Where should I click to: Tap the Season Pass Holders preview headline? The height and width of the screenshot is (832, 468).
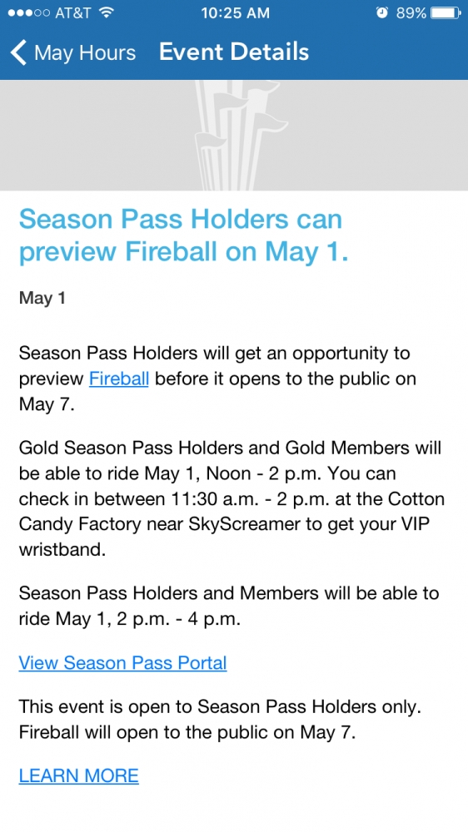pos(184,235)
